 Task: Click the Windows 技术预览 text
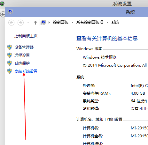point(100,57)
